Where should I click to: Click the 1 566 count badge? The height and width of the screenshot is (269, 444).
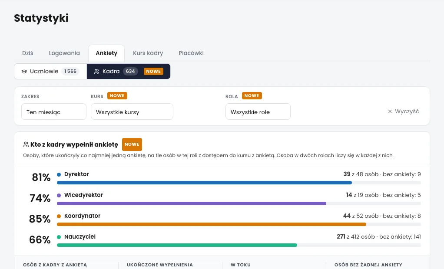click(70, 71)
